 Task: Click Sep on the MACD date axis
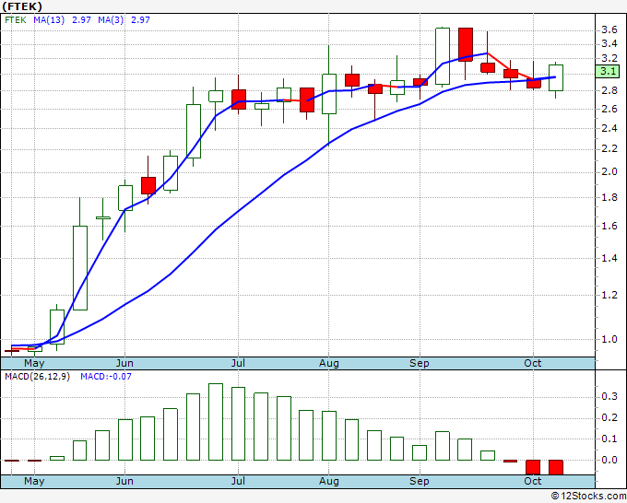[x=419, y=482]
